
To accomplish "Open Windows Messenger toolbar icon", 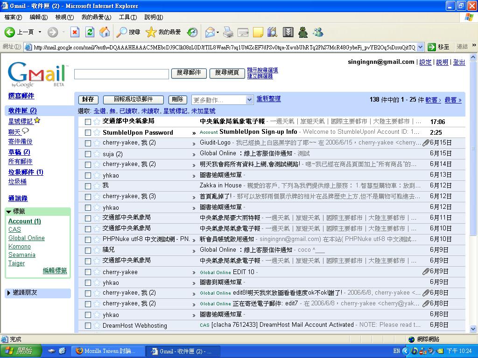I will [x=318, y=32].
